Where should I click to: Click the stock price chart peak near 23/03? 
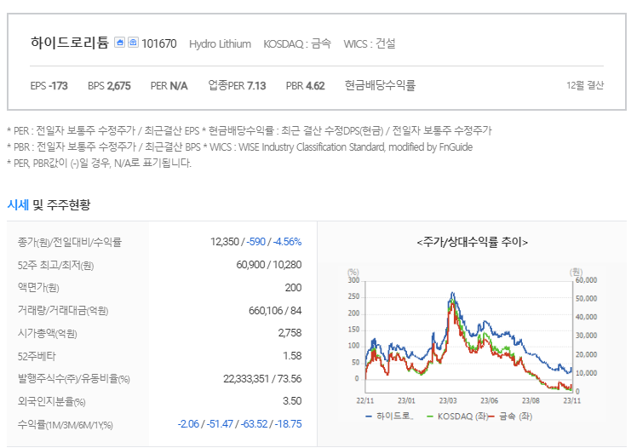click(453, 293)
